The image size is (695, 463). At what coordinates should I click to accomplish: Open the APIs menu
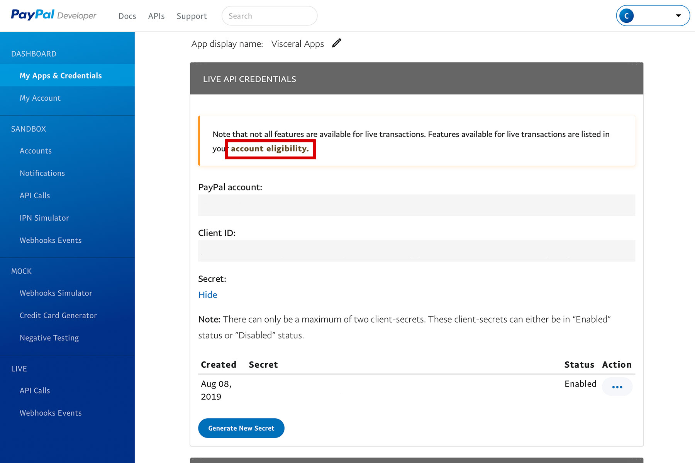click(156, 16)
